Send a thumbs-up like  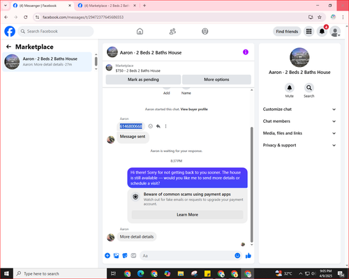click(x=248, y=256)
